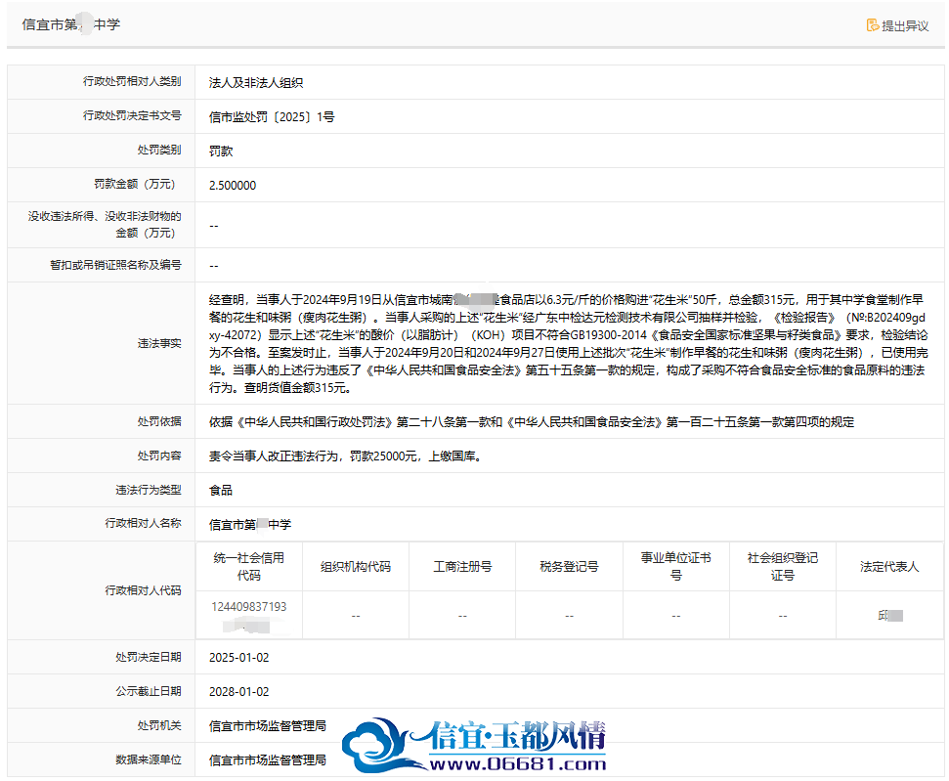Click the 处罚内容 label

point(159,456)
